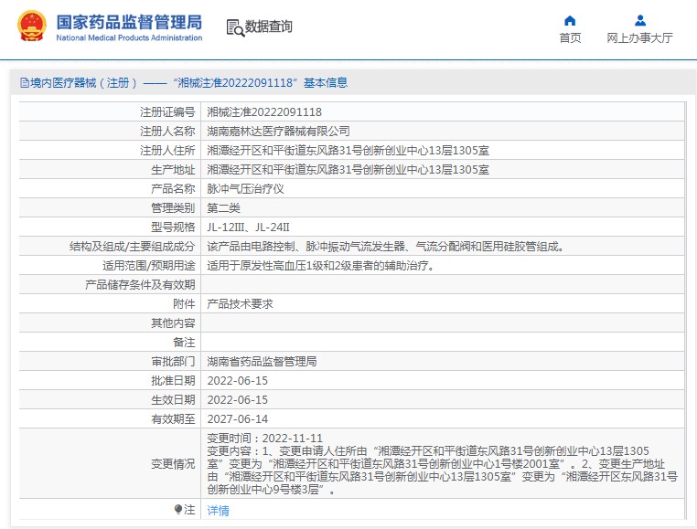Image resolution: width=697 pixels, height=529 pixels.
Task: Open 网上办事大厅 online service hall label
Action: coord(639,38)
